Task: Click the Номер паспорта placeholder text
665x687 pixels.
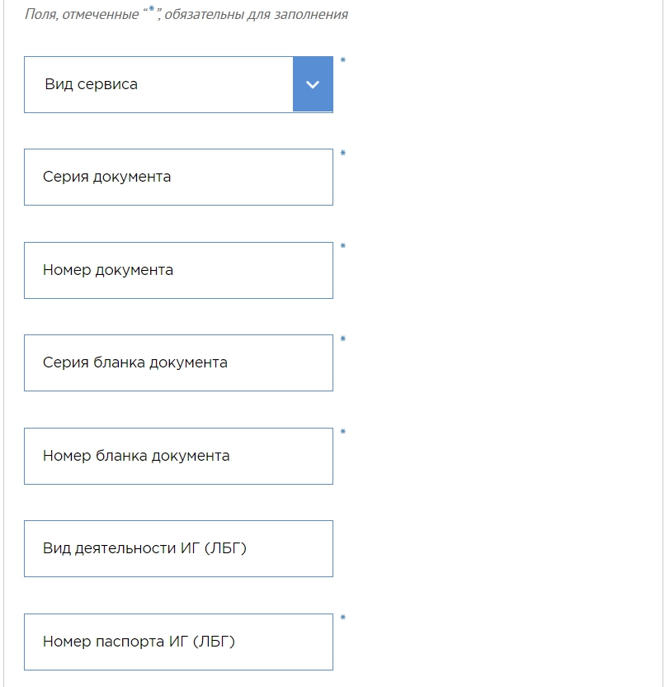Action: (139, 642)
